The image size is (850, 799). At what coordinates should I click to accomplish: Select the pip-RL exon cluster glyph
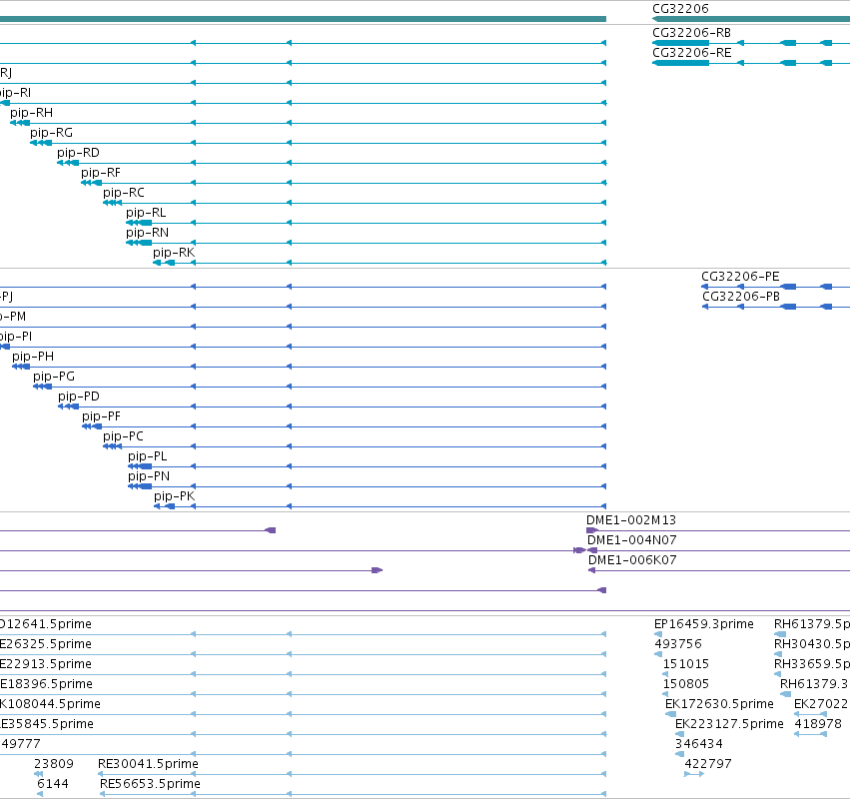click(139, 223)
